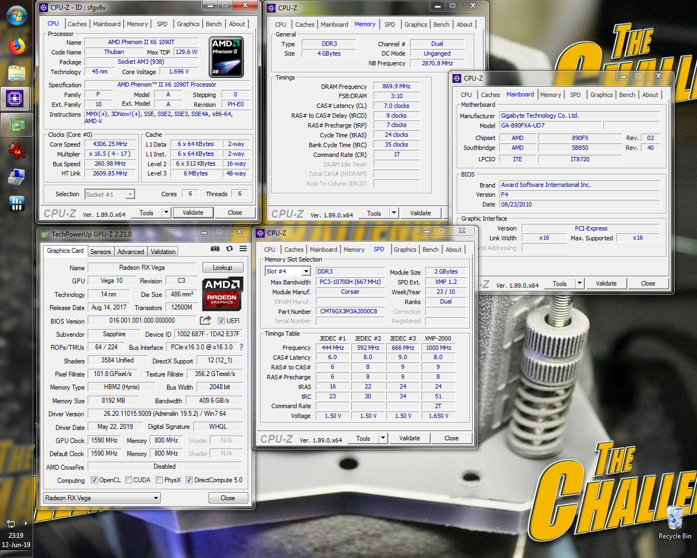Image resolution: width=697 pixels, height=558 pixels.
Task: Expand Tools dropdown arrow in Mainboard window
Action: (580, 283)
